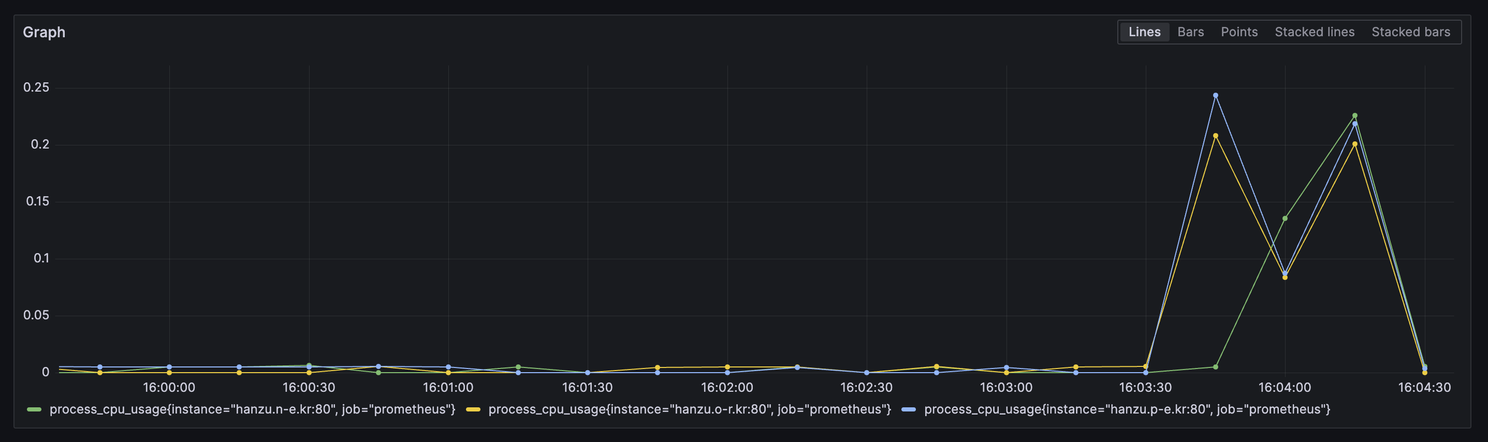The width and height of the screenshot is (1488, 442).
Task: Click the 16:04:00 x-axis label
Action: tap(1285, 387)
